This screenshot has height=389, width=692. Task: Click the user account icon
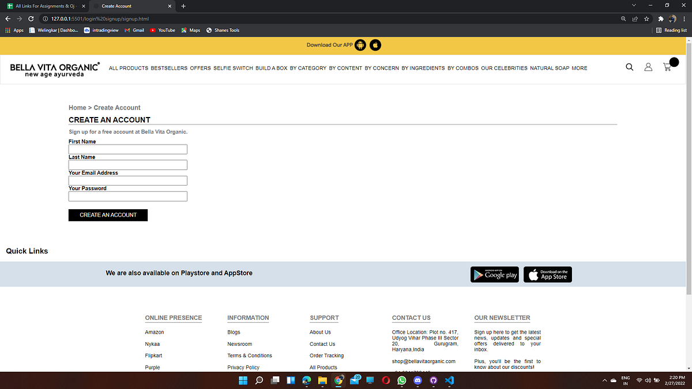[648, 67]
